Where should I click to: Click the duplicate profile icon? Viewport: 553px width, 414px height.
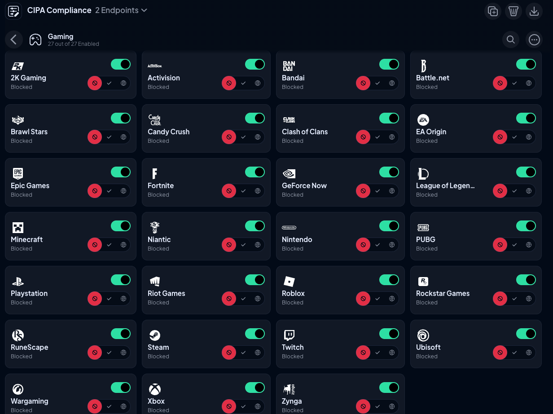click(493, 11)
